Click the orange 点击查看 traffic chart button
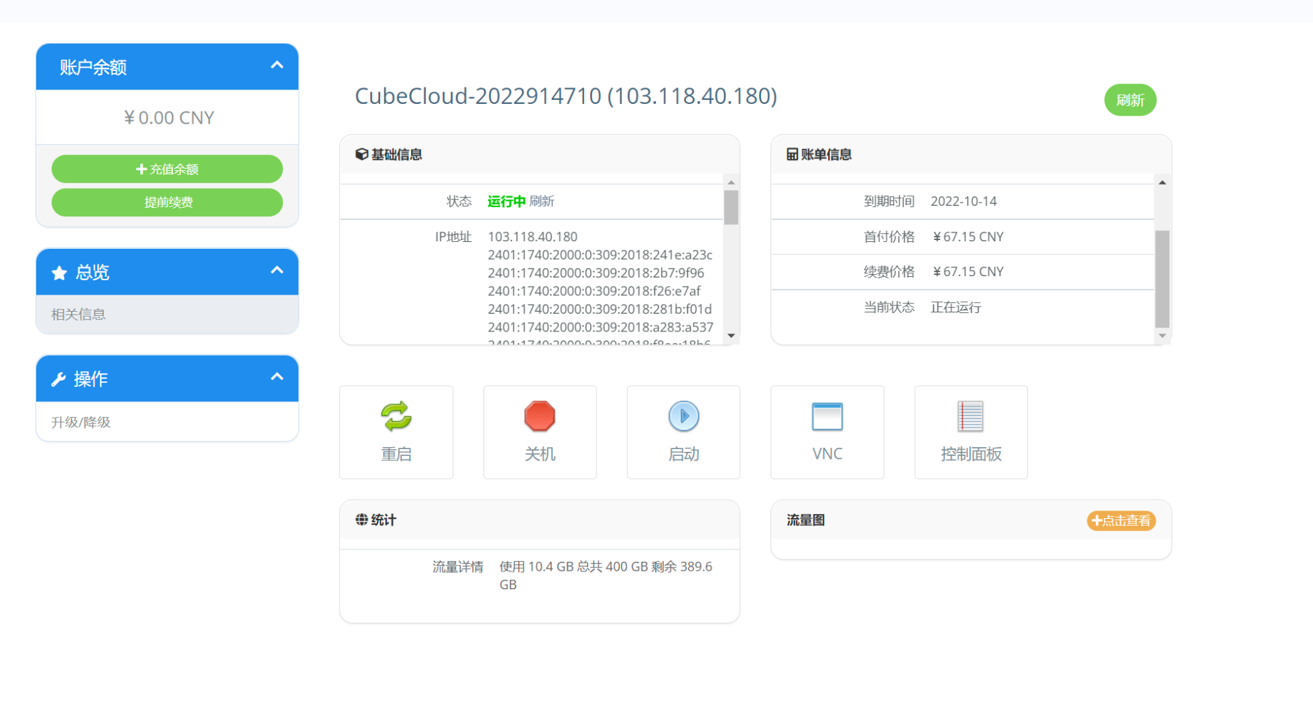Image resolution: width=1313 pixels, height=728 pixels. pyautogui.click(x=1122, y=521)
